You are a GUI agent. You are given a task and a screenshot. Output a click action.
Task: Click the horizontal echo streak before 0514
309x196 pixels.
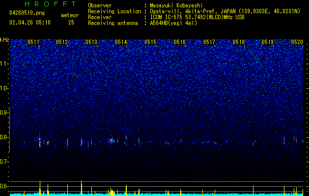click(x=112, y=141)
